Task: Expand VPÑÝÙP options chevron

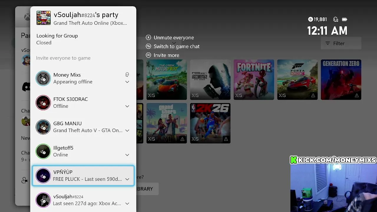Action: tap(127, 179)
